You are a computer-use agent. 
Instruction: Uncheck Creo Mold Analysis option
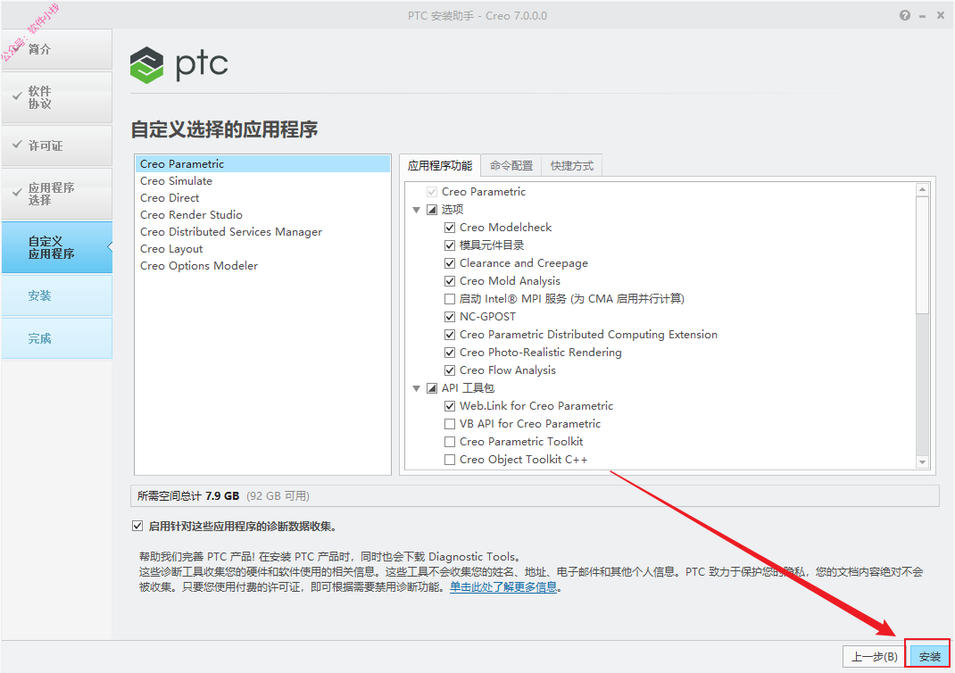[450, 281]
